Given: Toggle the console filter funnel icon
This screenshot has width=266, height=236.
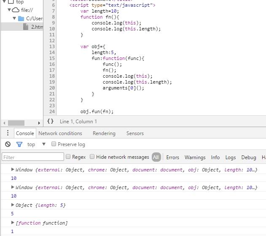Looking at the screenshot, I should (x=19, y=144).
